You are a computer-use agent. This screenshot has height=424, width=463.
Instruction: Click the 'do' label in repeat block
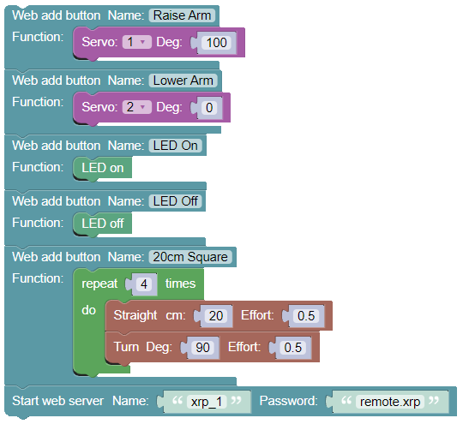(x=88, y=310)
